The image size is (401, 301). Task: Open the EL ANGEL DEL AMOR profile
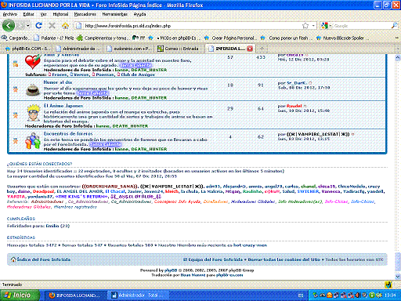click(80, 191)
